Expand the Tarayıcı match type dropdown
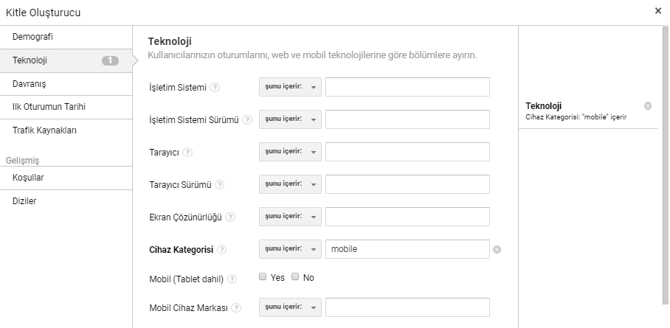Image resolution: width=670 pixels, height=328 pixels. 290,153
